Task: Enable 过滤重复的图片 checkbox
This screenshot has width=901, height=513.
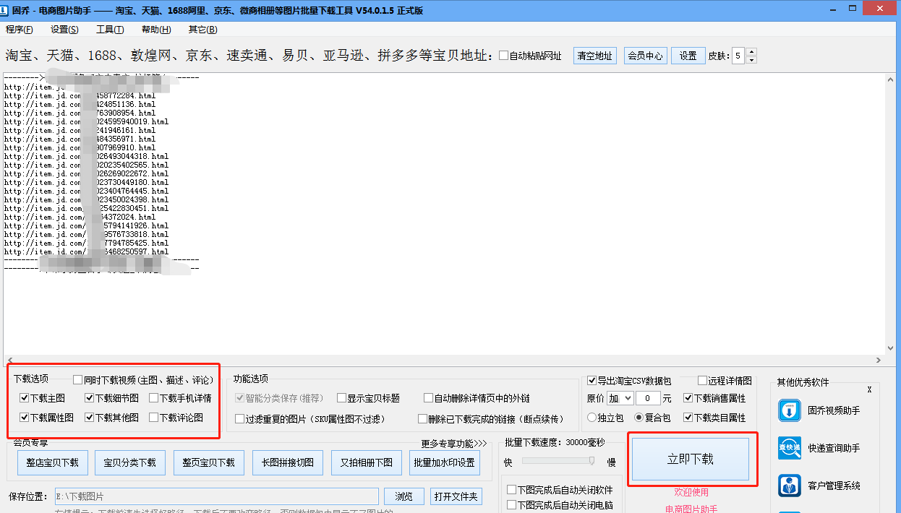Action: (240, 418)
